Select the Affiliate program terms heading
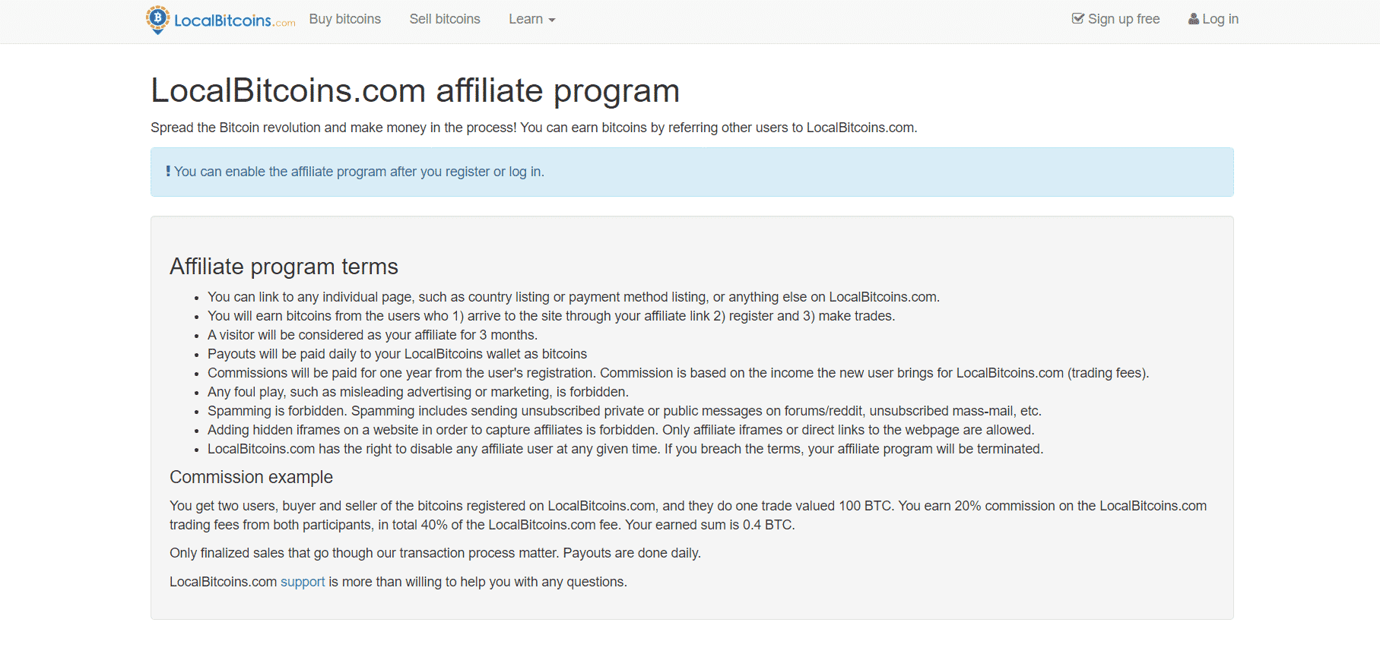 [284, 267]
